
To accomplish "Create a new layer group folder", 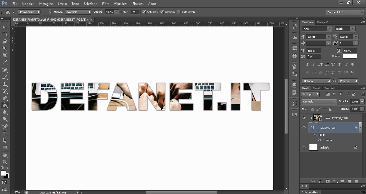I will 342,181.
